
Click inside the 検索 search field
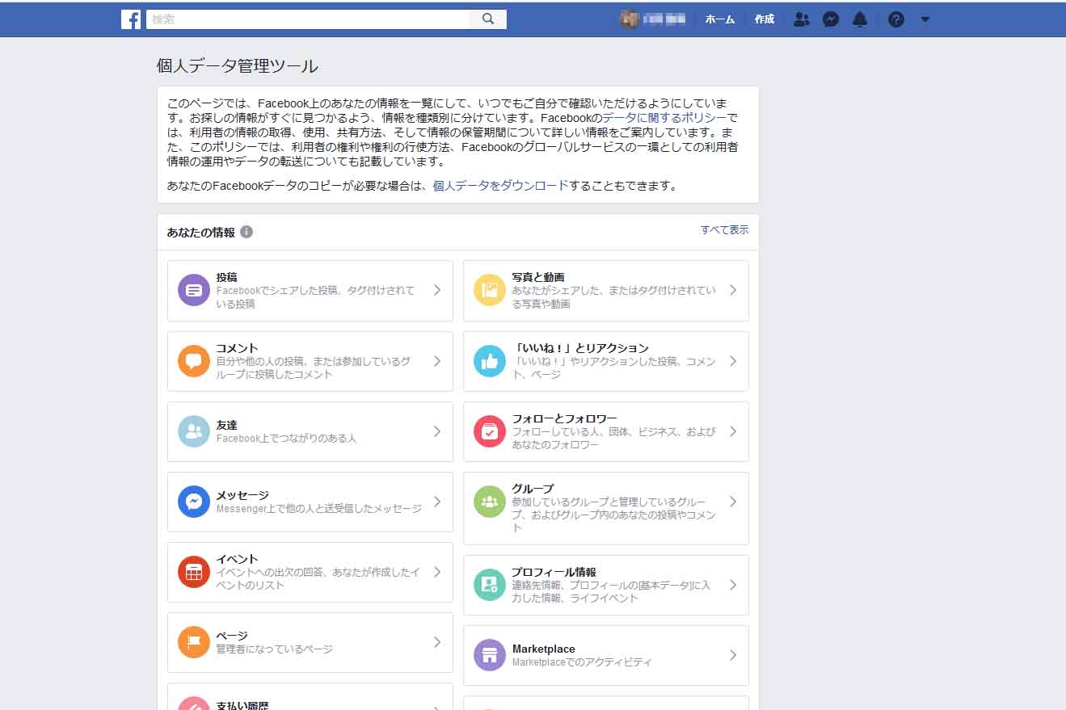tap(307, 18)
